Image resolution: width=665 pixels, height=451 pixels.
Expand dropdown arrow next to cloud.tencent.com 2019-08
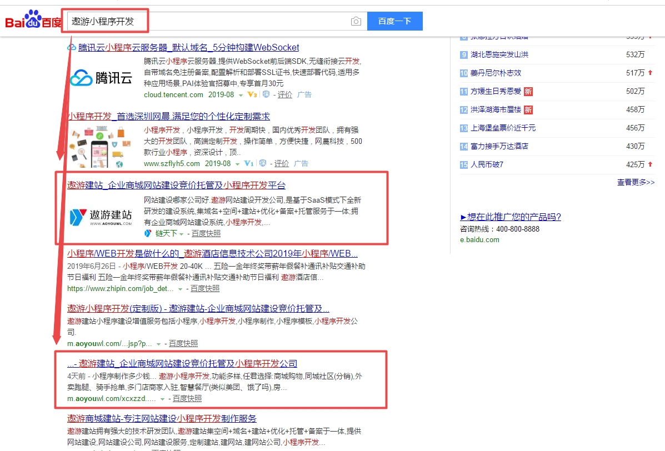(241, 95)
